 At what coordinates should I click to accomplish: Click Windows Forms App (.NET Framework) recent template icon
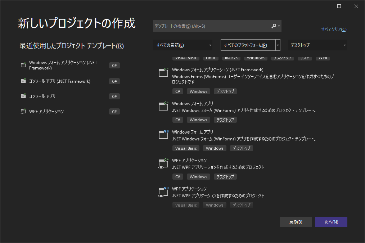[23, 65]
